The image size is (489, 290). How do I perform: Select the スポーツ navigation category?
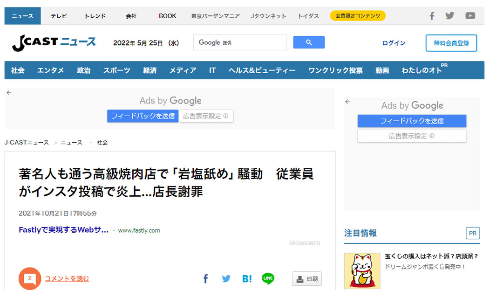click(x=117, y=70)
